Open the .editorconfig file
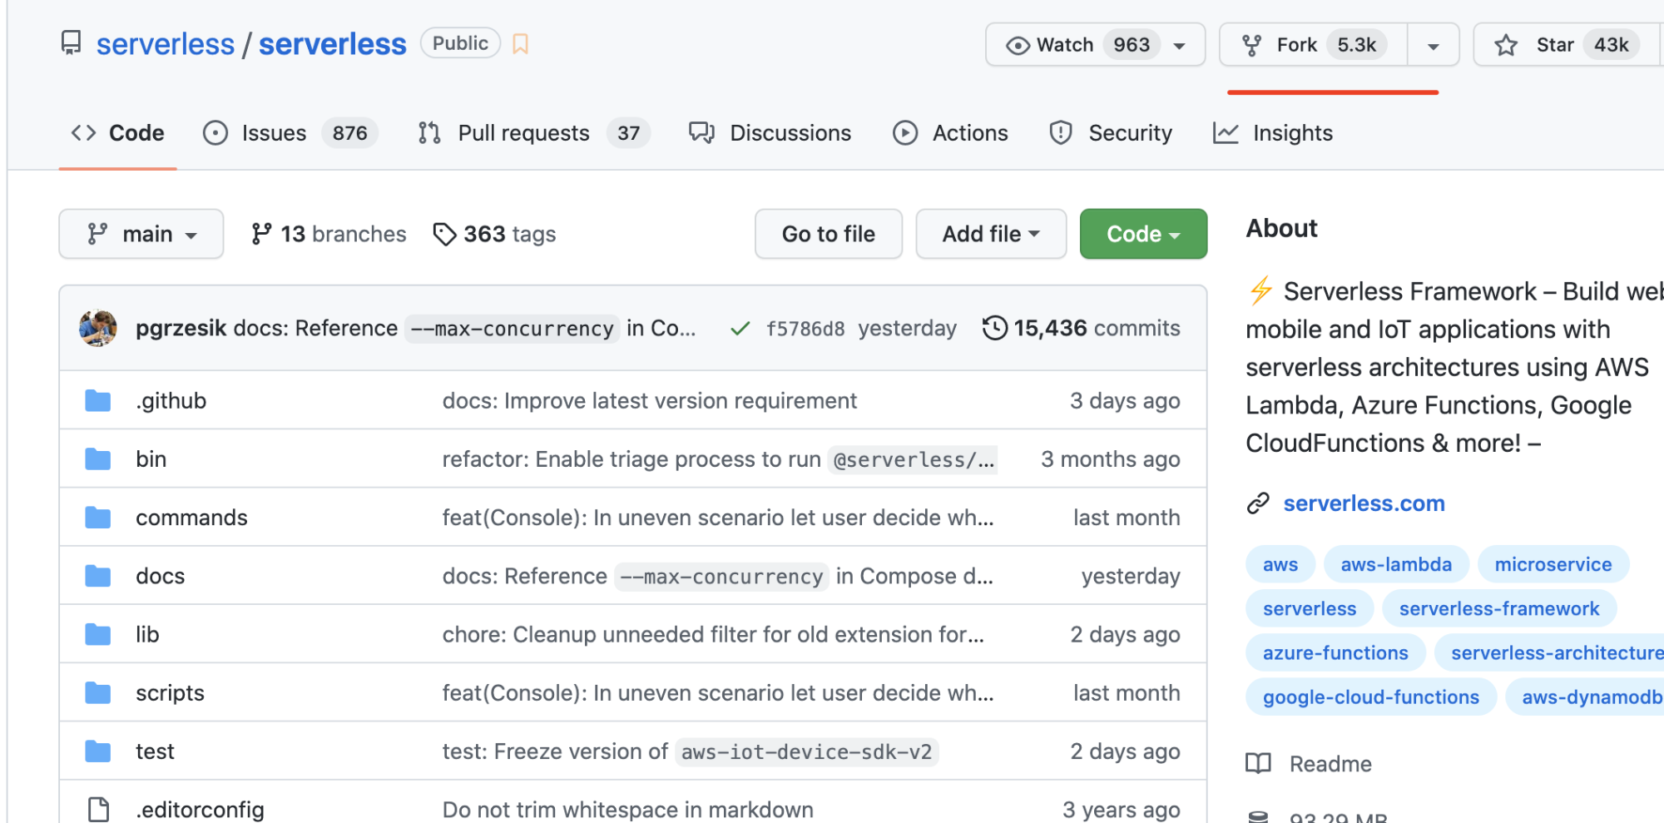 [200, 810]
